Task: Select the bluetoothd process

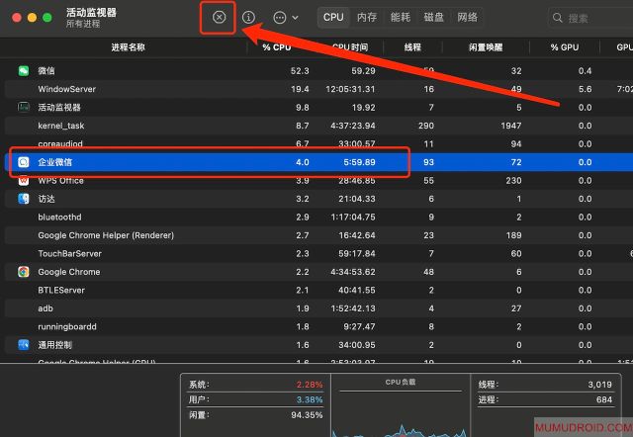Action: coord(59,218)
